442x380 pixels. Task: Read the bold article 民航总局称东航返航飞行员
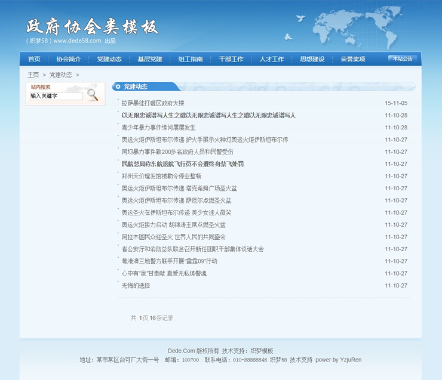coord(182,164)
